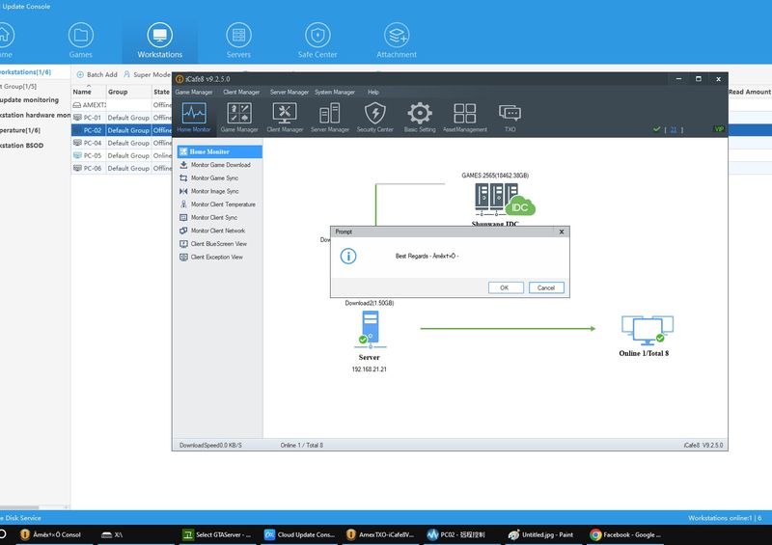Click the Online clients monitors icon
This screenshot has height=545, width=772.
647,330
